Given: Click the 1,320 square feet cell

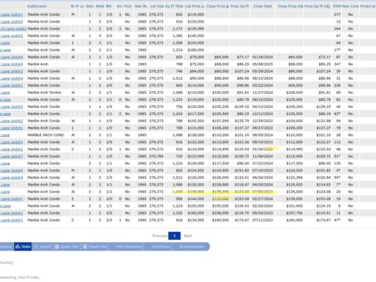Looking at the screenshot, I should 178,213.
